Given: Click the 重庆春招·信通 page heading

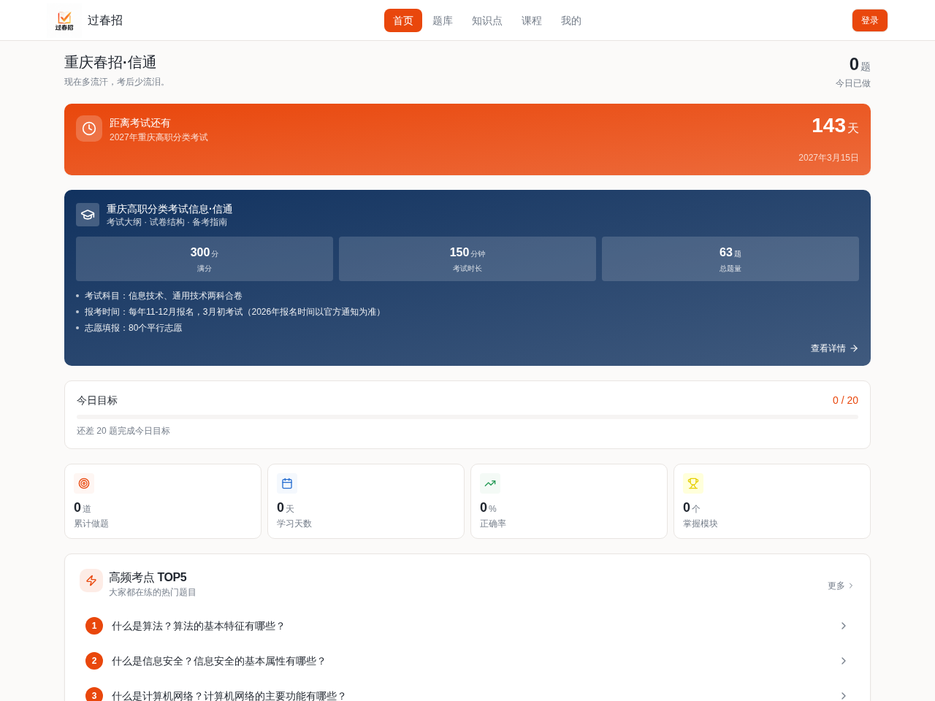Looking at the screenshot, I should (x=110, y=62).
